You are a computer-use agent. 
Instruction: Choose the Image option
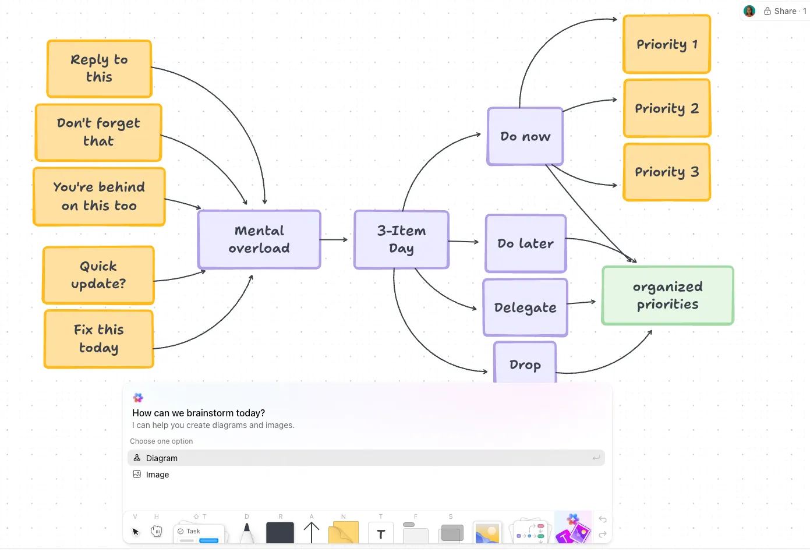click(366, 475)
